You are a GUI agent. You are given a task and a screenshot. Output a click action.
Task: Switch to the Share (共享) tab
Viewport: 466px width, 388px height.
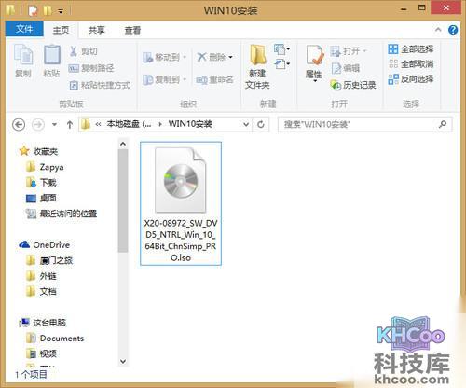point(97,30)
